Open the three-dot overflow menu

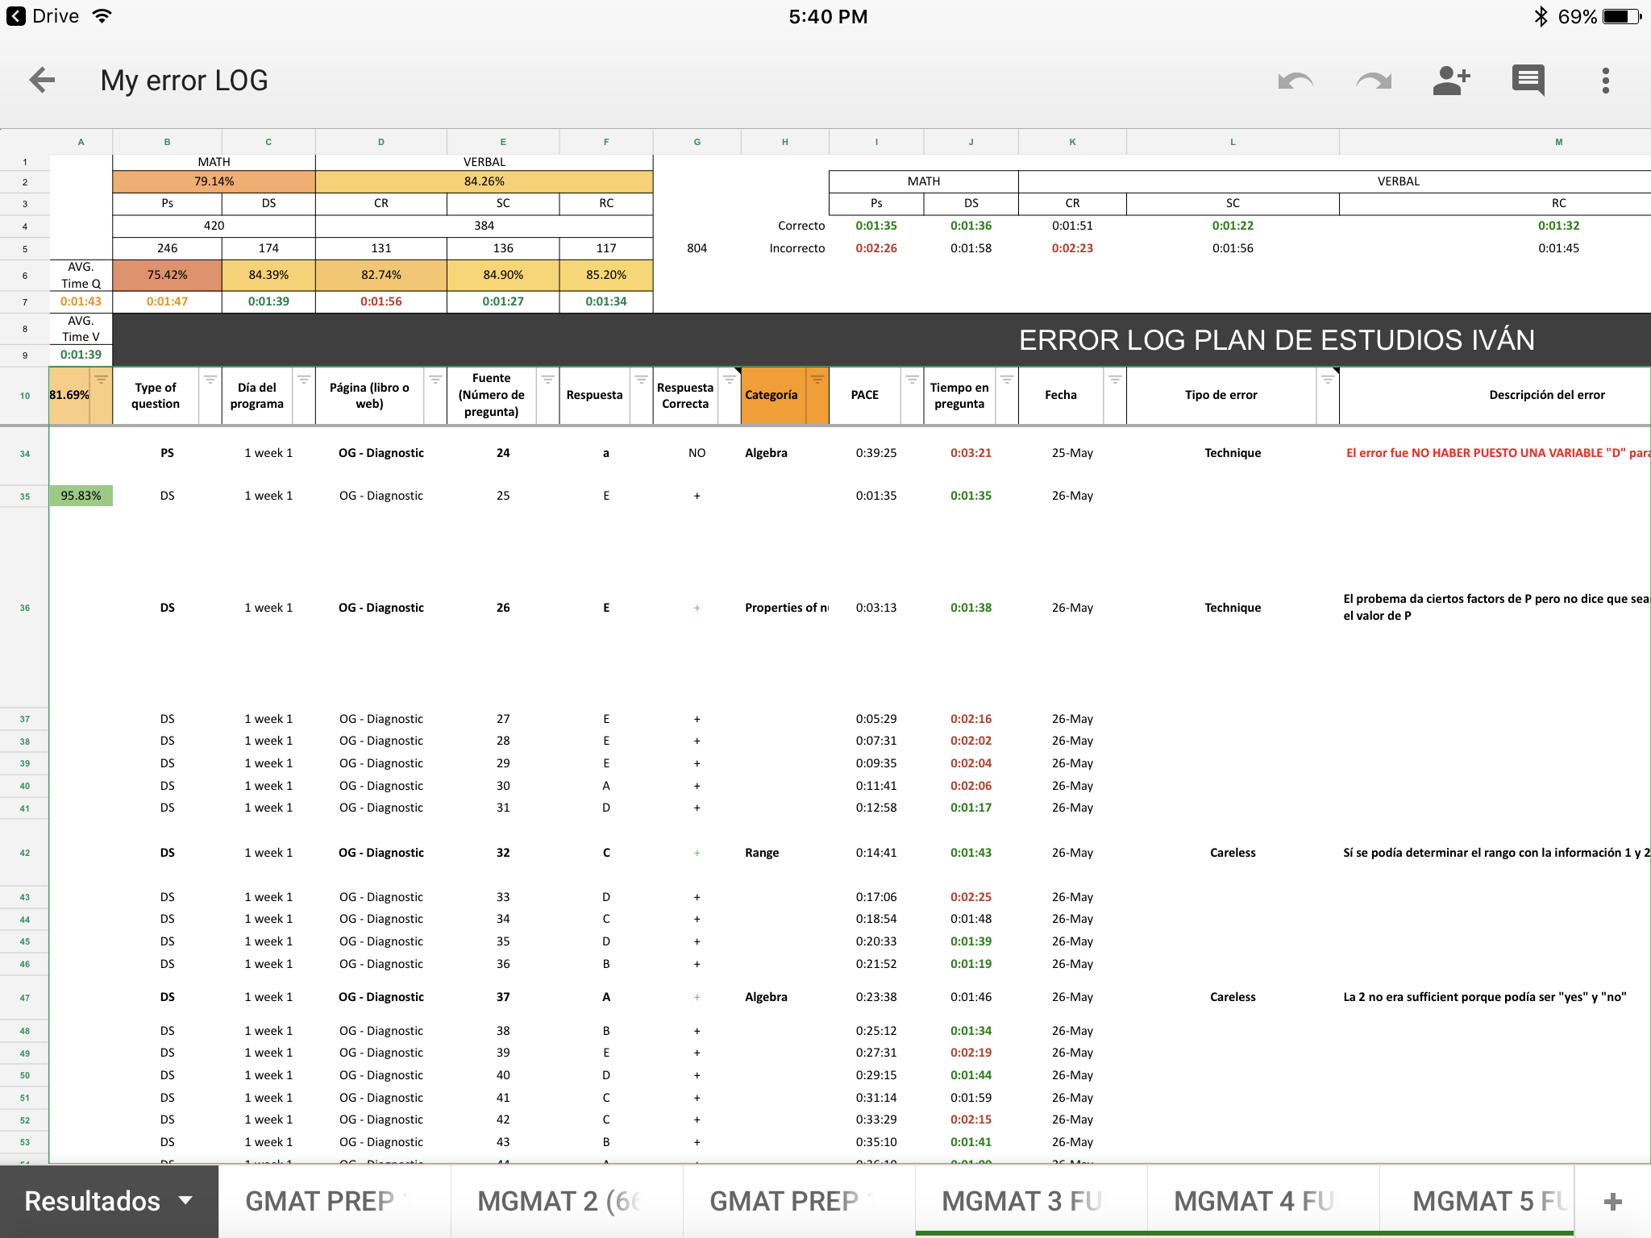(x=1605, y=81)
